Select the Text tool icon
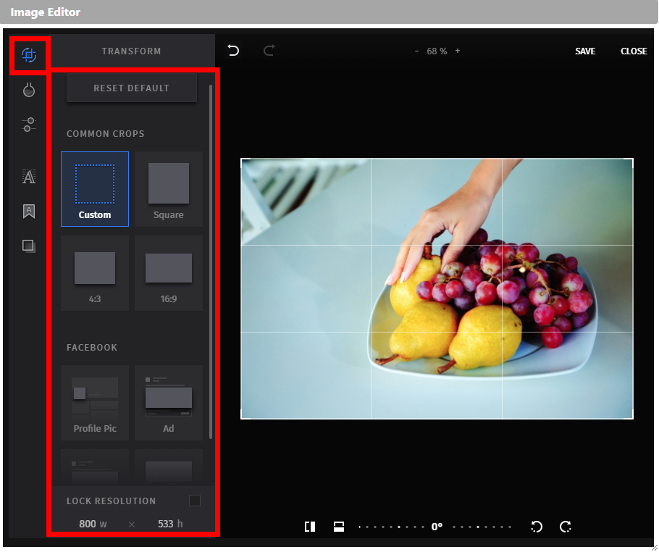The width and height of the screenshot is (659, 552). tap(29, 176)
